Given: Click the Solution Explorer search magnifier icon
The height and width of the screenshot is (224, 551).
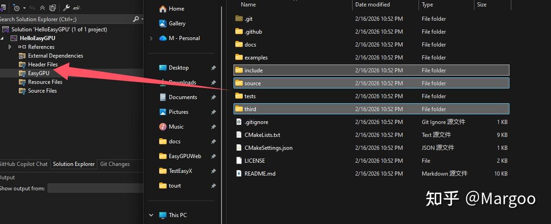Looking at the screenshot, I should click(x=136, y=19).
